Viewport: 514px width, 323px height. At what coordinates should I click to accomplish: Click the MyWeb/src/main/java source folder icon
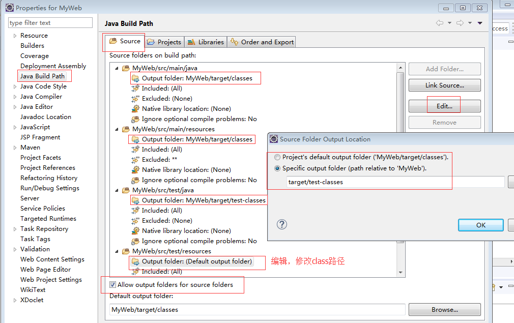(x=126, y=68)
